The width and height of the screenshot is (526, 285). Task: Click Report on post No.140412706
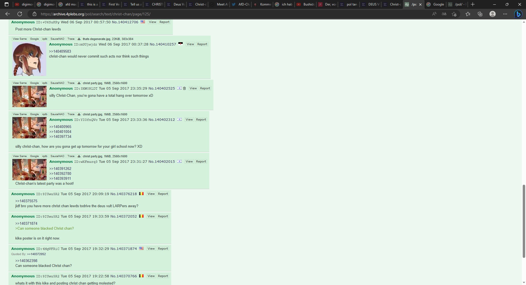164,22
